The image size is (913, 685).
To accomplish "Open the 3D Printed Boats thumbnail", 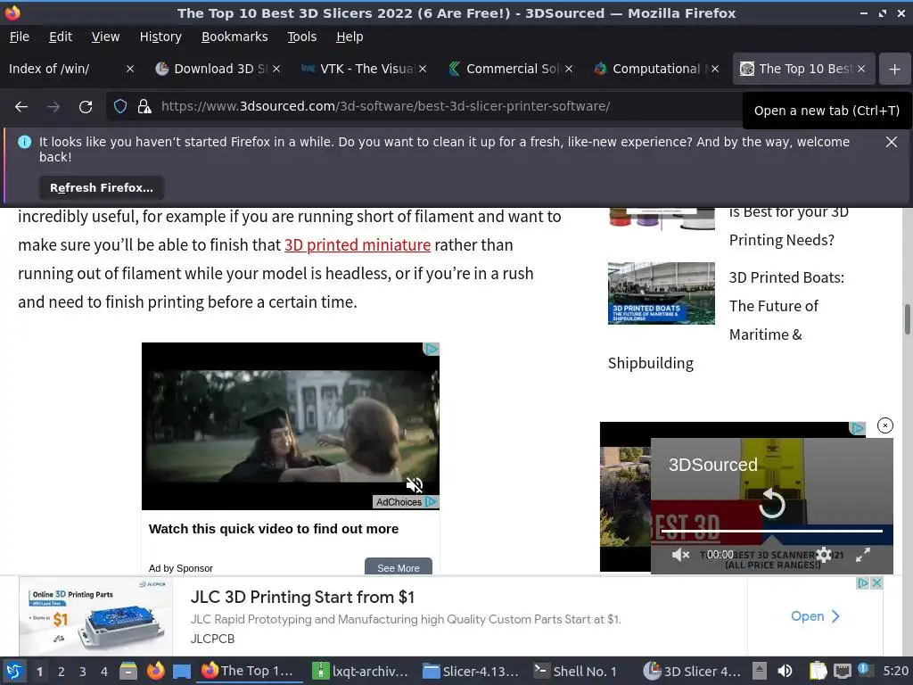I will point(662,293).
